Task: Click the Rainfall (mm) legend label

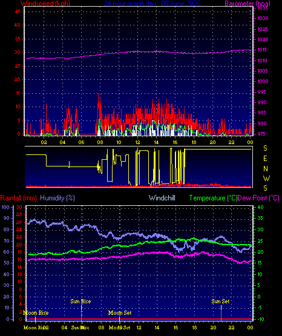Action: (x=18, y=198)
